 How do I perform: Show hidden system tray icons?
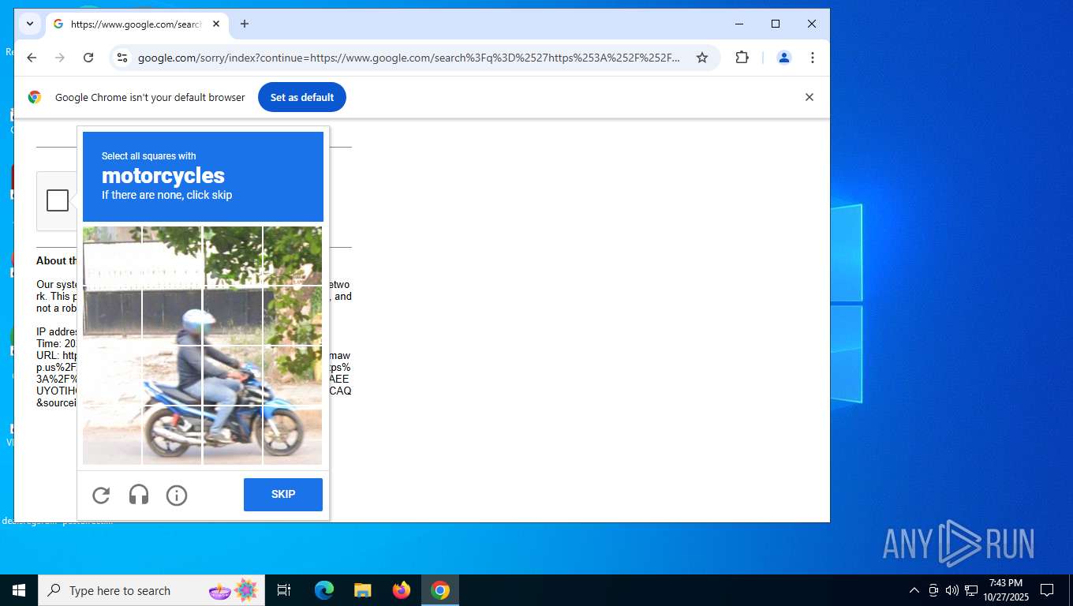(914, 590)
